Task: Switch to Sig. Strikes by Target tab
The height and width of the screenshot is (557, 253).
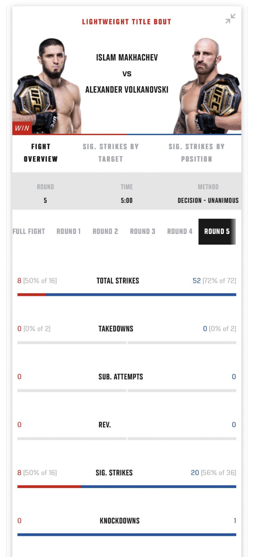Action: click(x=110, y=153)
